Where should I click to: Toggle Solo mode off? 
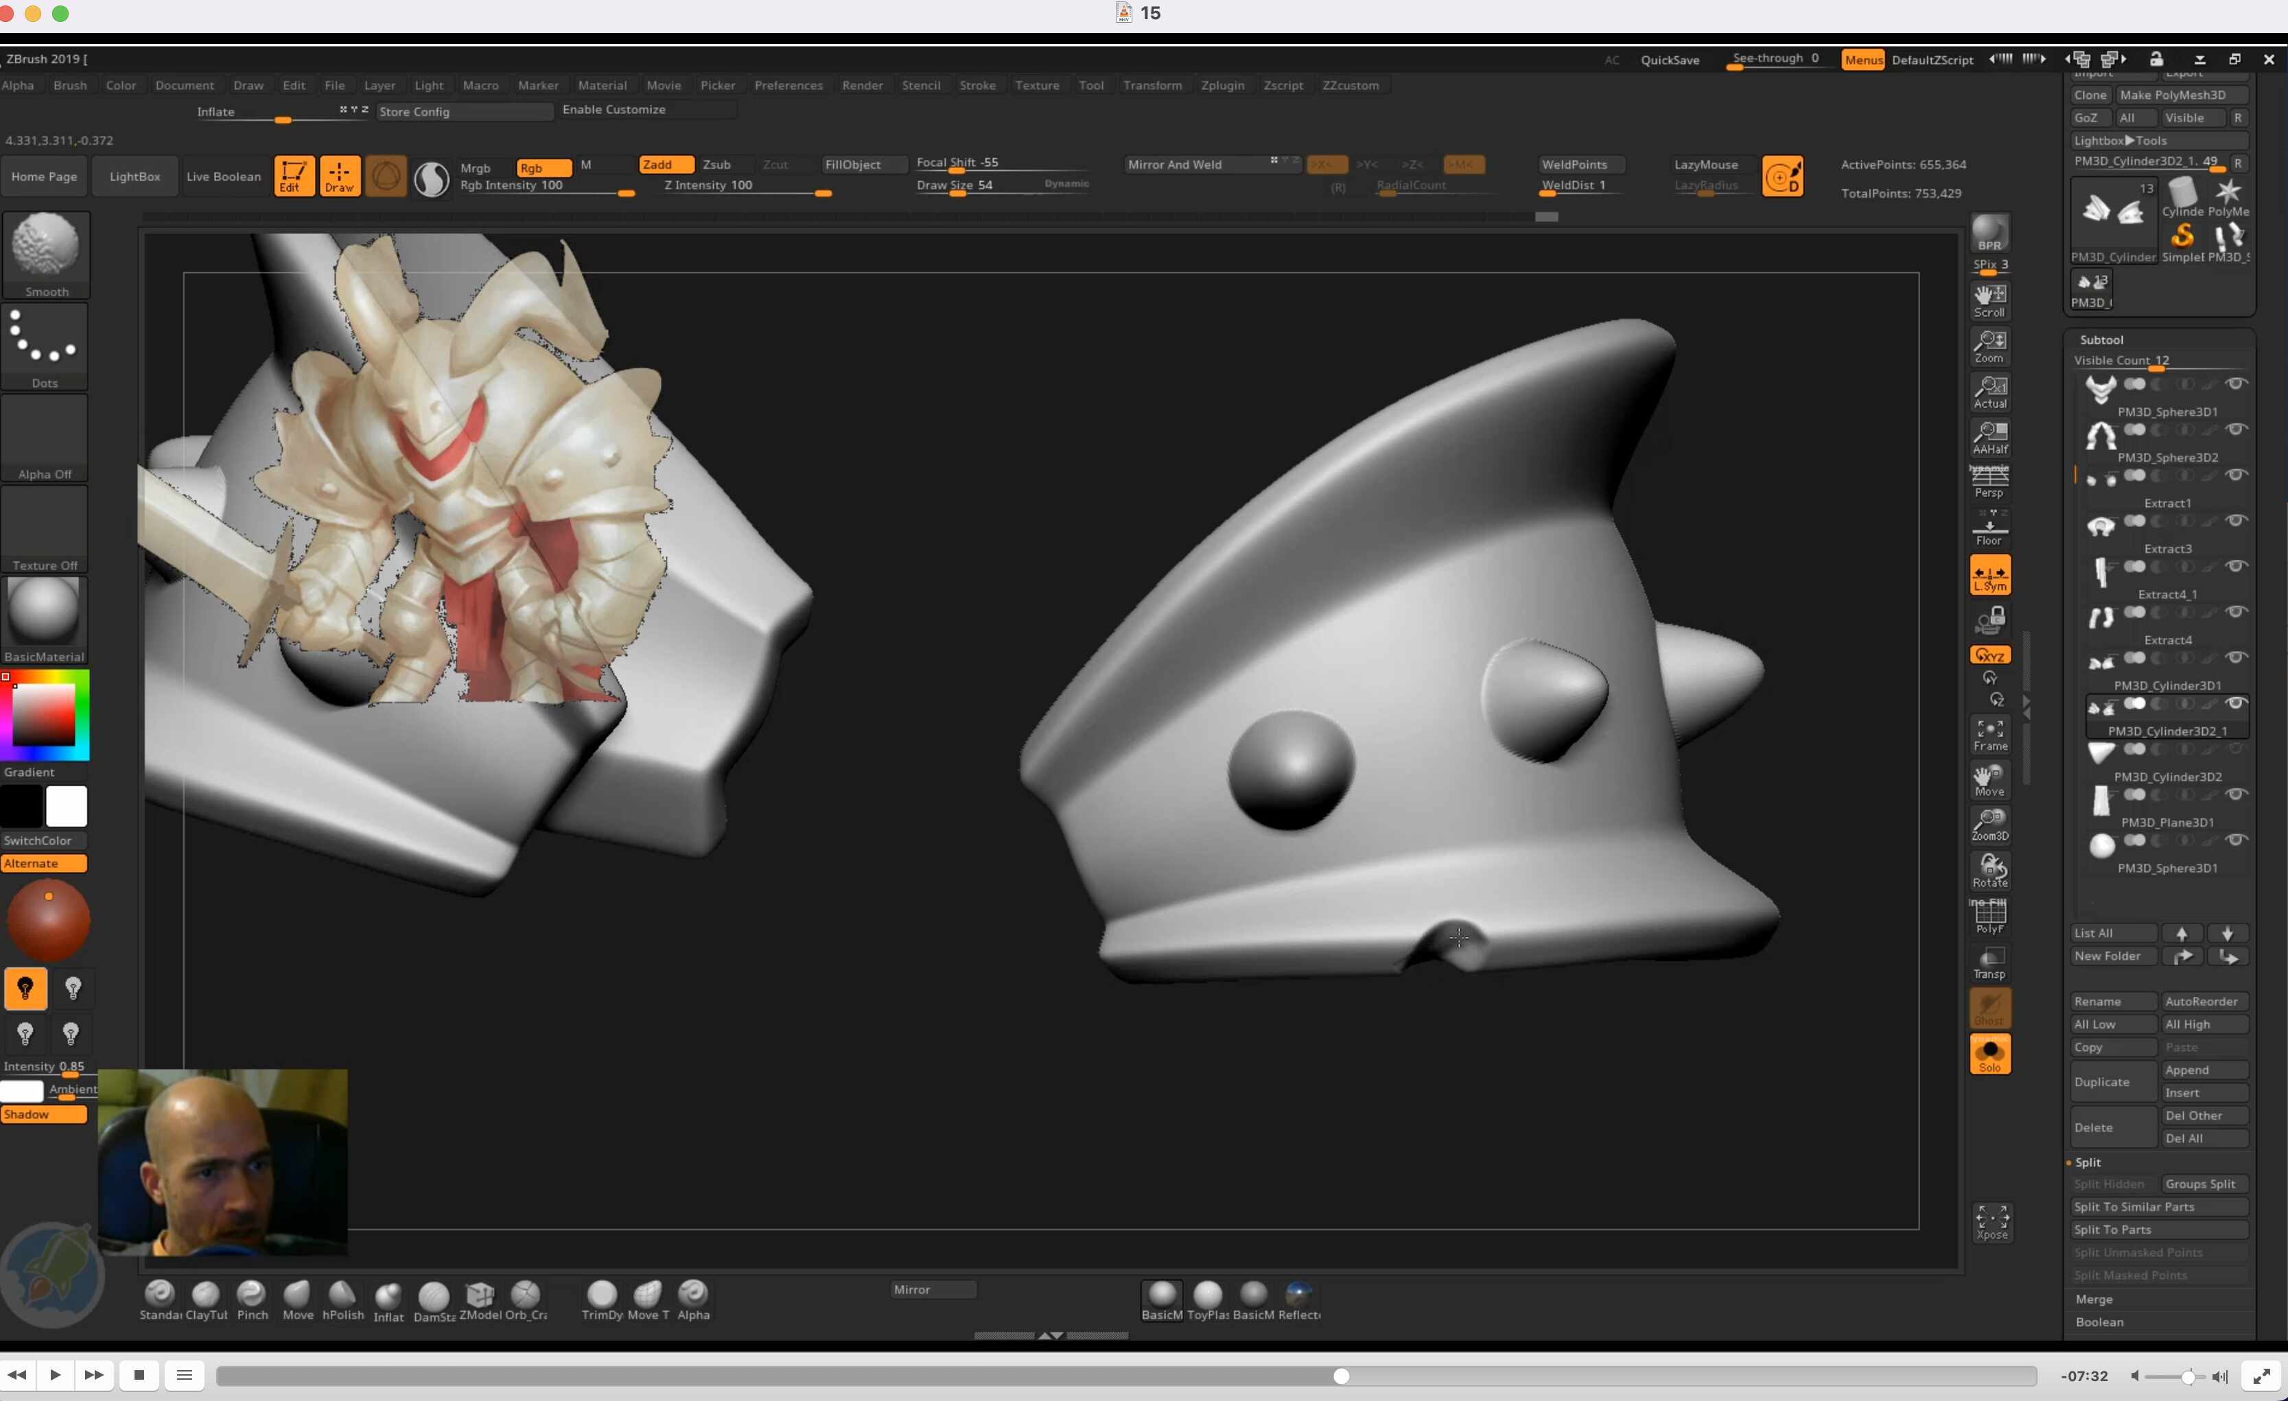pos(1990,1055)
